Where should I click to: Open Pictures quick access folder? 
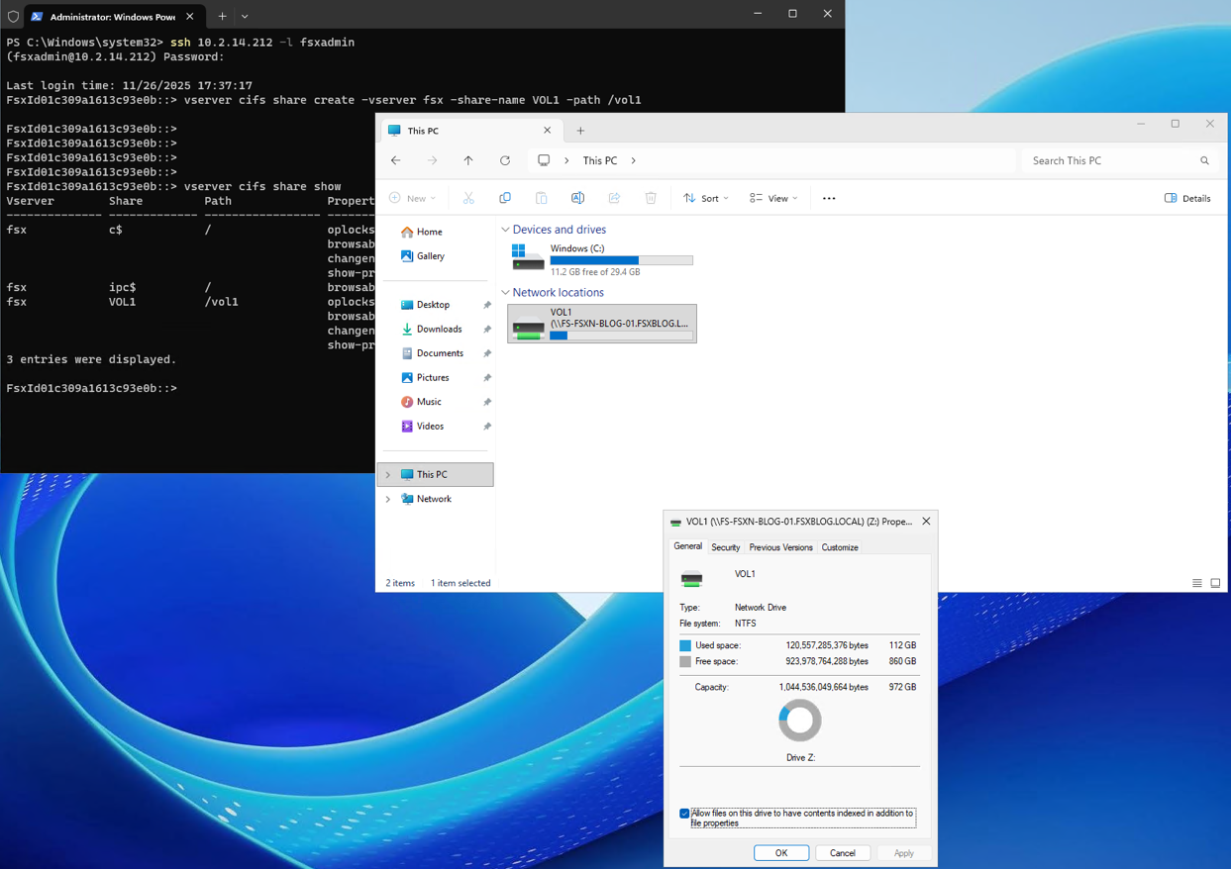pyautogui.click(x=433, y=377)
